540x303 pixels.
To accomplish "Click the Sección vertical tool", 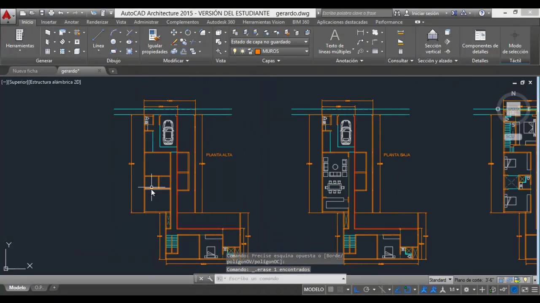I will point(433,41).
